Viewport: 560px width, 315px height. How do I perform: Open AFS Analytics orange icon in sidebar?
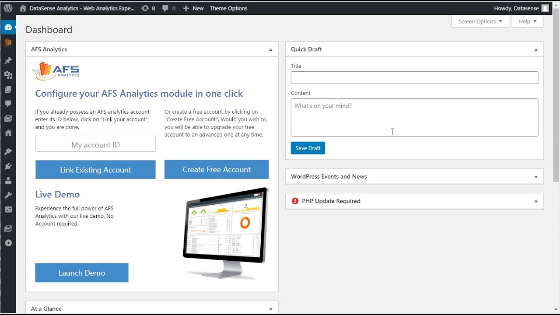click(x=8, y=42)
